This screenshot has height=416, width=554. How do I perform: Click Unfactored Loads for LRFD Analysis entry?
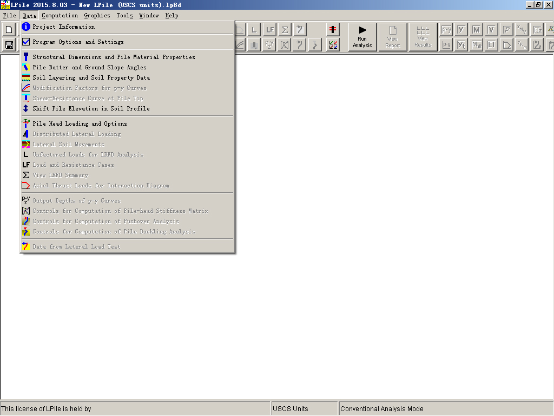point(127,154)
